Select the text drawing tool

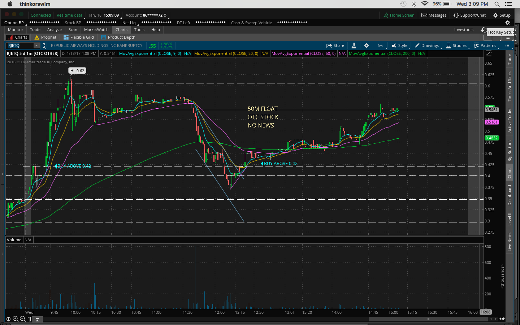point(30,319)
